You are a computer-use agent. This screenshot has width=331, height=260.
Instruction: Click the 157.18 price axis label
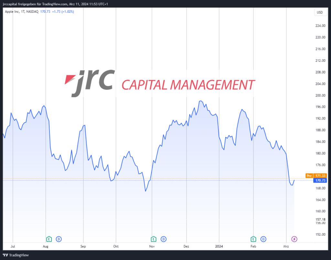[x=320, y=220]
